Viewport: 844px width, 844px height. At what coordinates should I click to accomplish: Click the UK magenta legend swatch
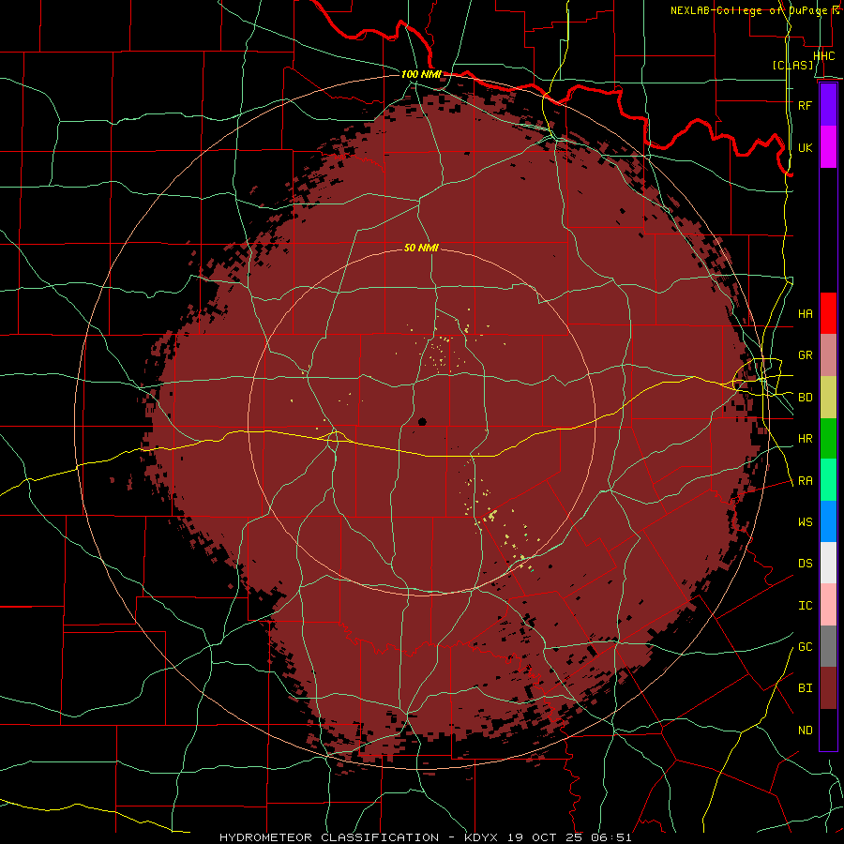click(828, 147)
